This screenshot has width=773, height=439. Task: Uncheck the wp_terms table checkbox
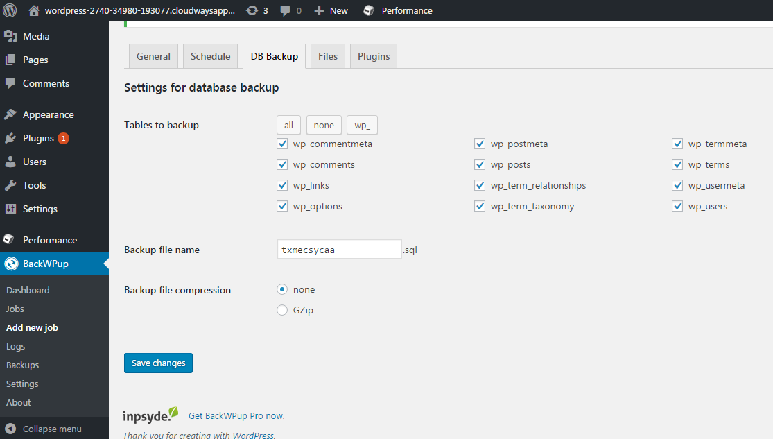[677, 164]
